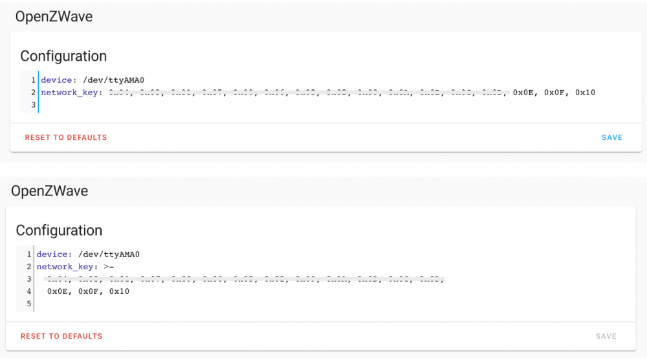Click the 0x10 value ending the long network_key line

point(585,93)
